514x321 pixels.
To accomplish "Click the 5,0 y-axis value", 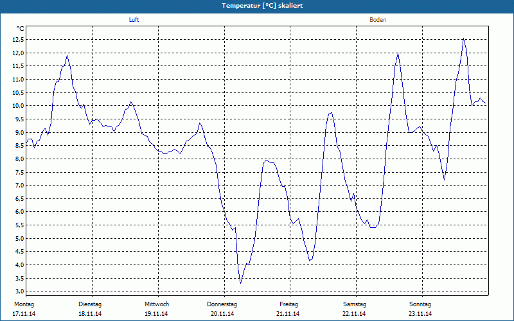I will click(x=20, y=238).
